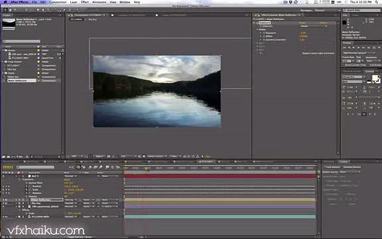This screenshot has height=239, width=382.
Task: Click the text fill color swatch in Character panel
Action: pos(375,78)
